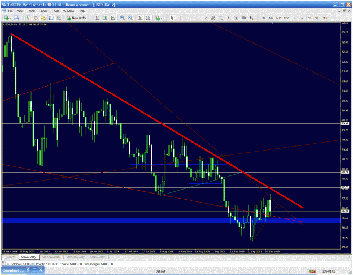The width and height of the screenshot is (353, 275).
Task: Select the Crosshair tool
Action: [180, 18]
